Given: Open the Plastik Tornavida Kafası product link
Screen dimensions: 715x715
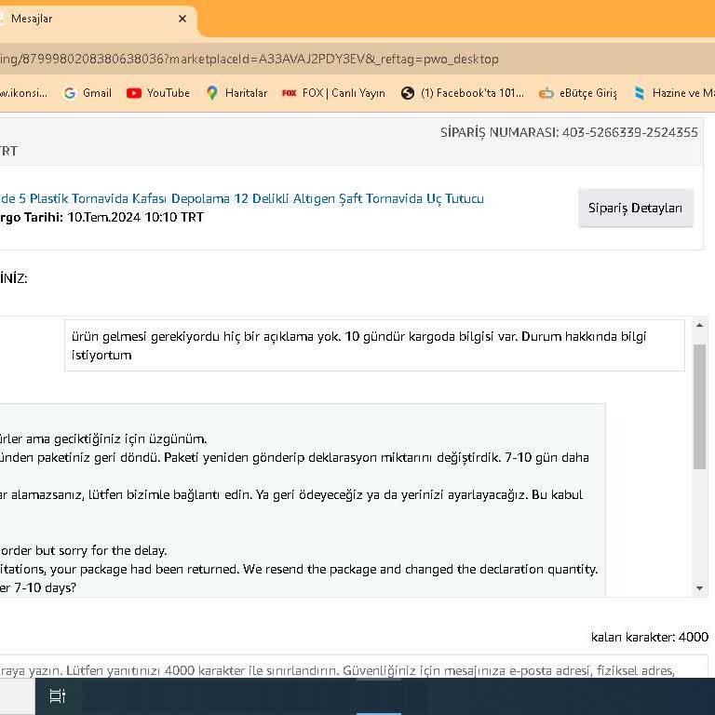Looking at the screenshot, I should pyautogui.click(x=242, y=199).
